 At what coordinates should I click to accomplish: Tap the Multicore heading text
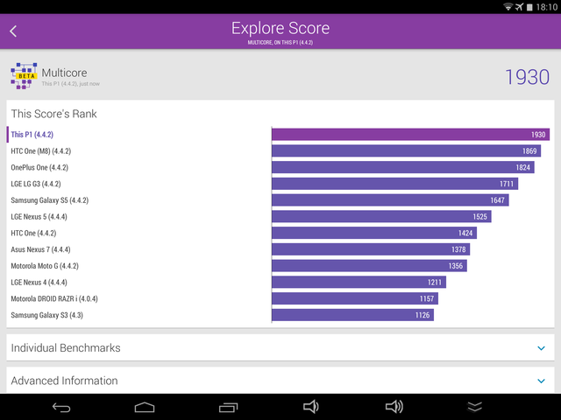coord(64,73)
